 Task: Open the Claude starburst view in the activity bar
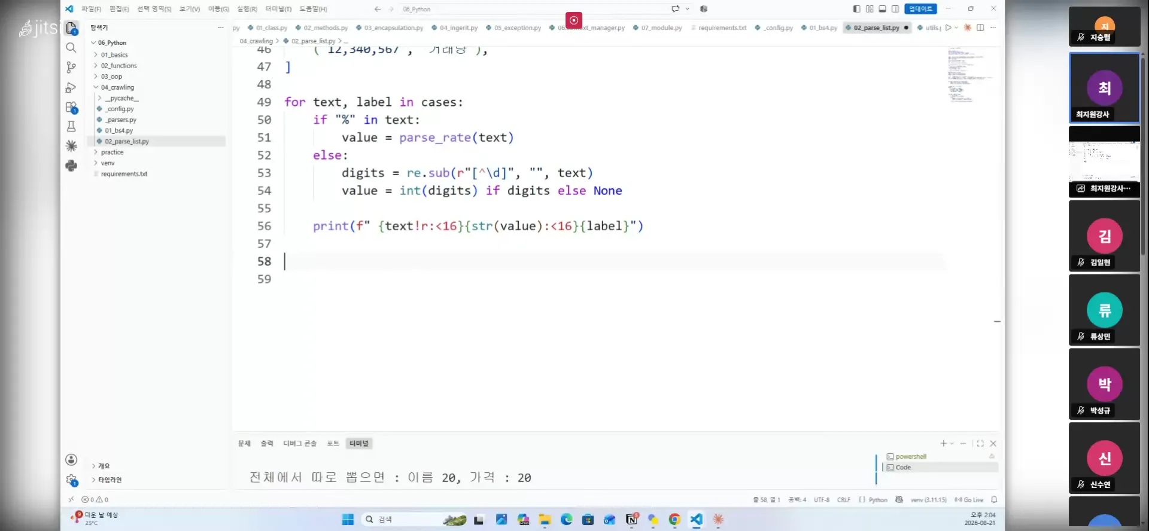click(71, 146)
